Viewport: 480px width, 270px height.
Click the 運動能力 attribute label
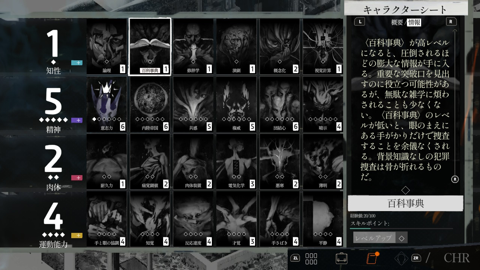tap(53, 244)
